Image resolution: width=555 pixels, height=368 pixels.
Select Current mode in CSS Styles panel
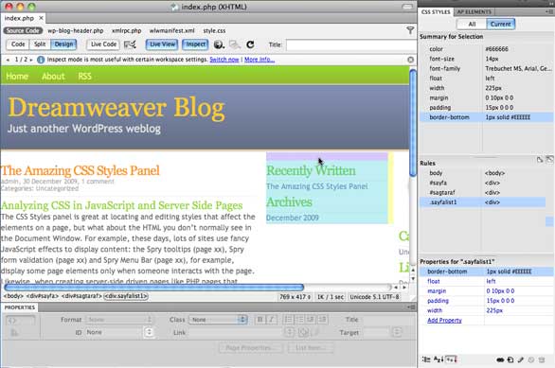click(x=500, y=24)
